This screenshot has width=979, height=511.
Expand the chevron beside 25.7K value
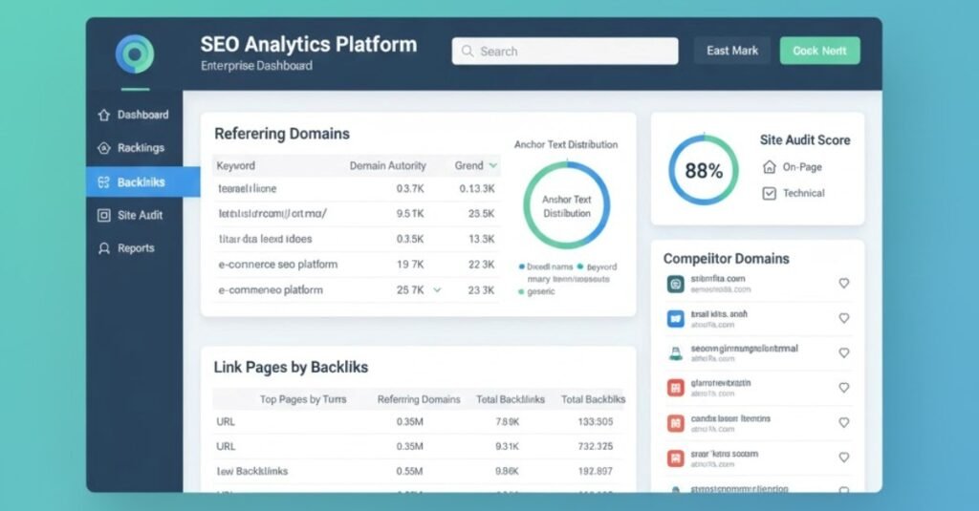pyautogui.click(x=438, y=289)
